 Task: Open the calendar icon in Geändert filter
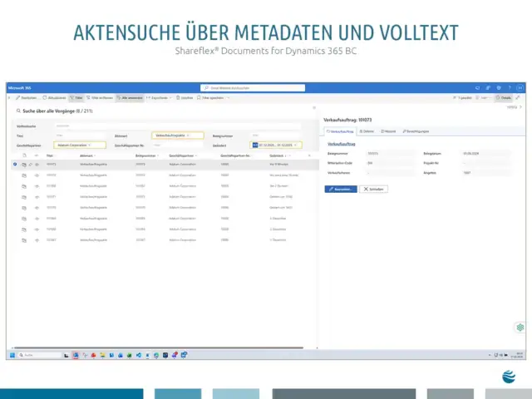255,145
